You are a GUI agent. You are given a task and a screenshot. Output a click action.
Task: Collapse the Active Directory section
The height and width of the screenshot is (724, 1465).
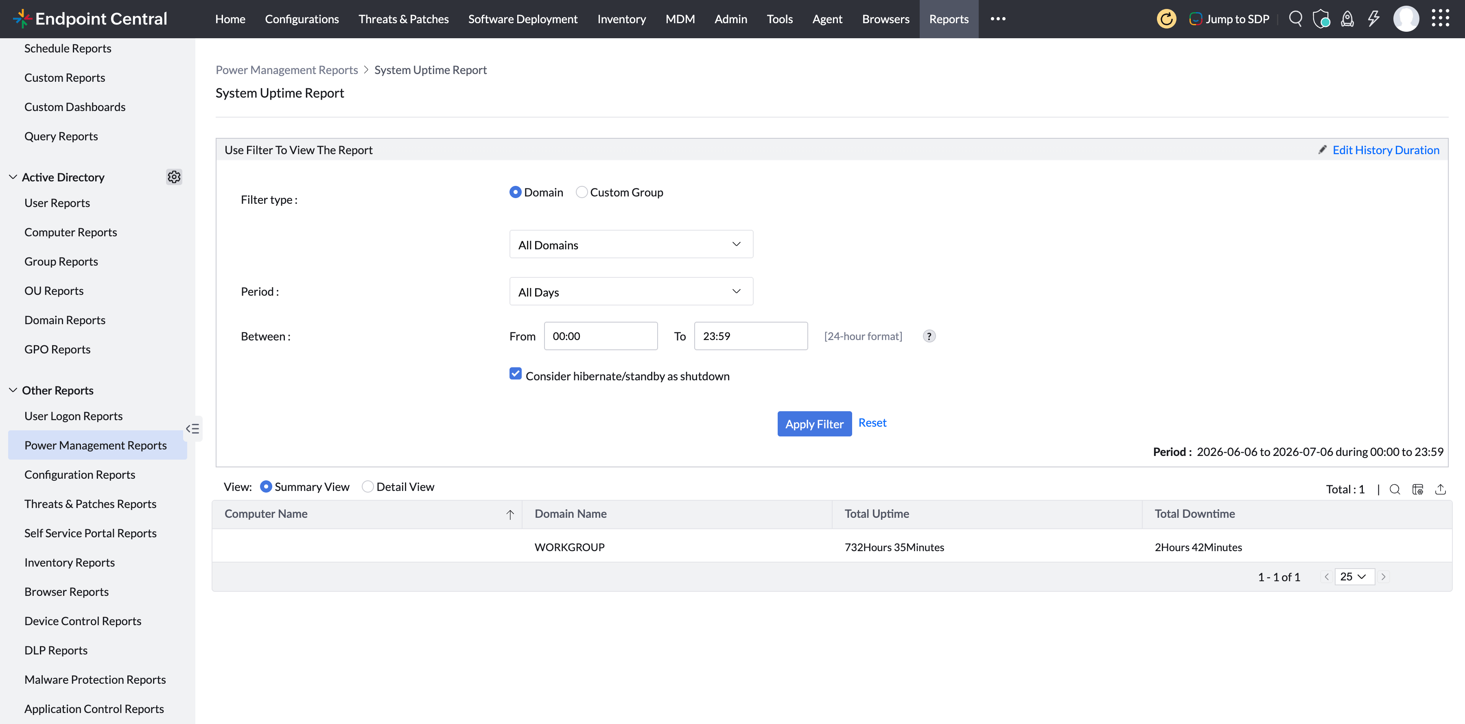[13, 177]
